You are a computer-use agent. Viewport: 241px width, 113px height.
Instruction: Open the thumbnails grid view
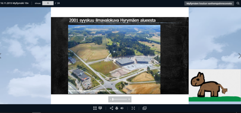95,108
